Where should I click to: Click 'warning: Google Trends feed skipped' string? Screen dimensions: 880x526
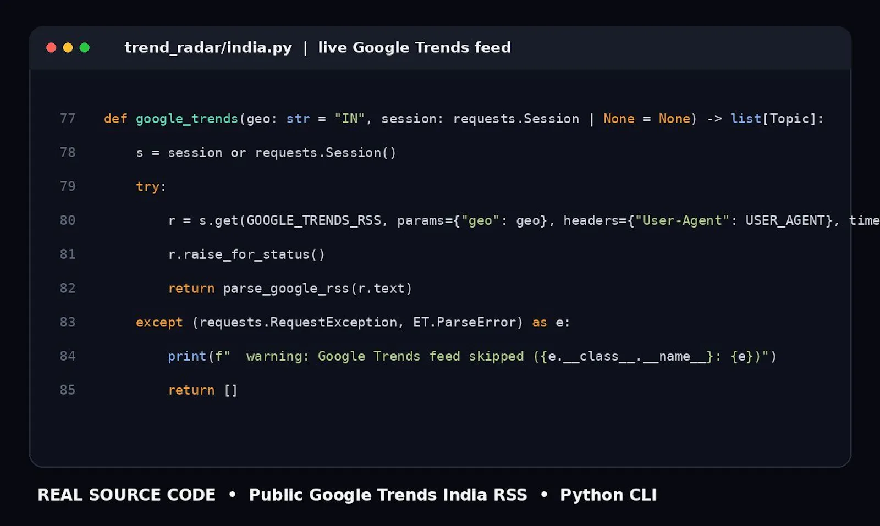tap(385, 357)
